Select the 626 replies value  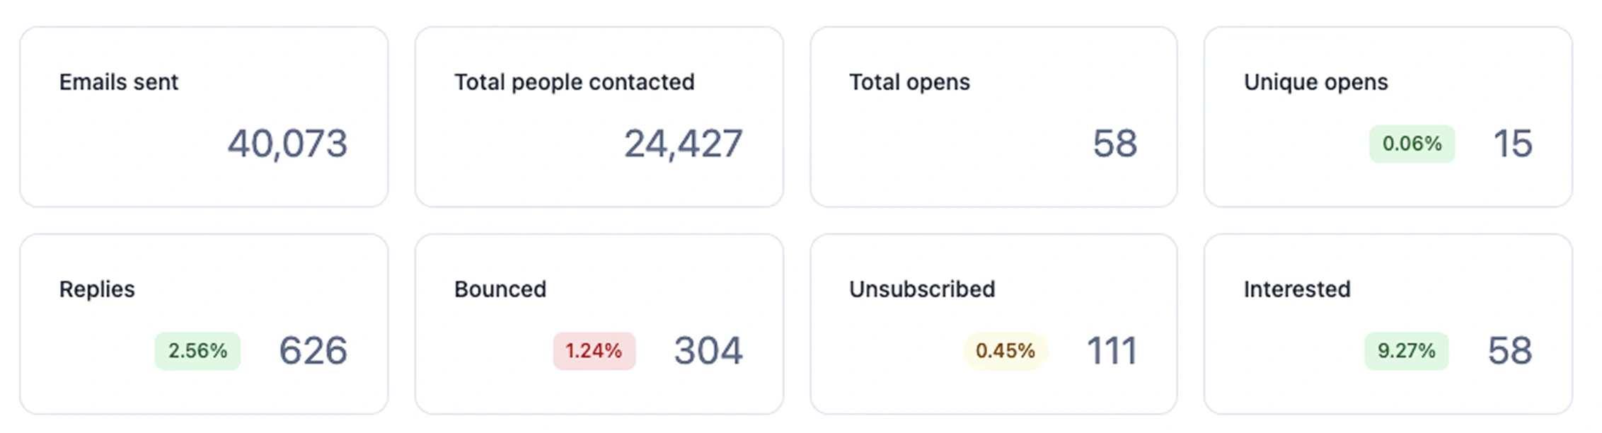[313, 351]
